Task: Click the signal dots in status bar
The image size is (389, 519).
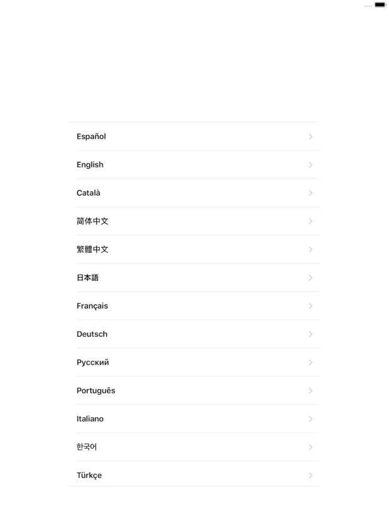Action: (368, 6)
